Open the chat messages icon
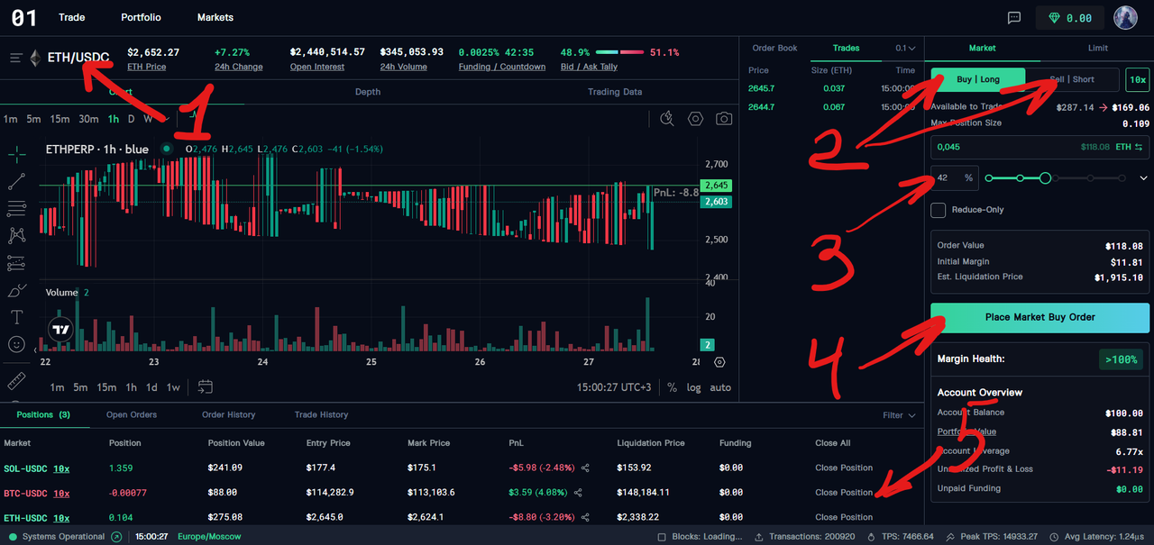This screenshot has width=1154, height=545. pyautogui.click(x=1014, y=18)
